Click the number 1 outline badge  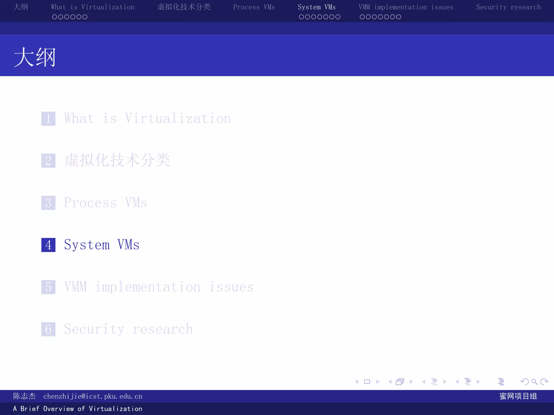tap(48, 119)
